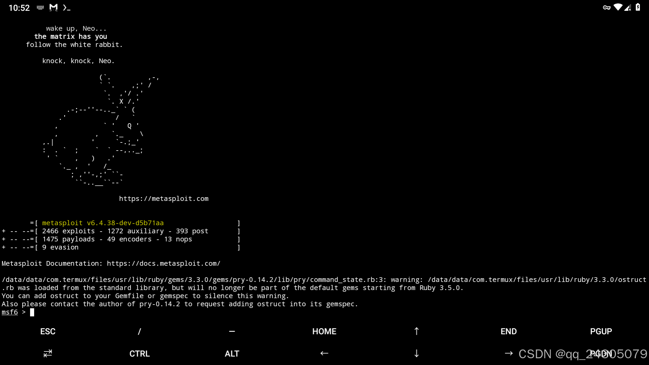
Task: Tap the down arrow key icon
Action: pyautogui.click(x=416, y=354)
